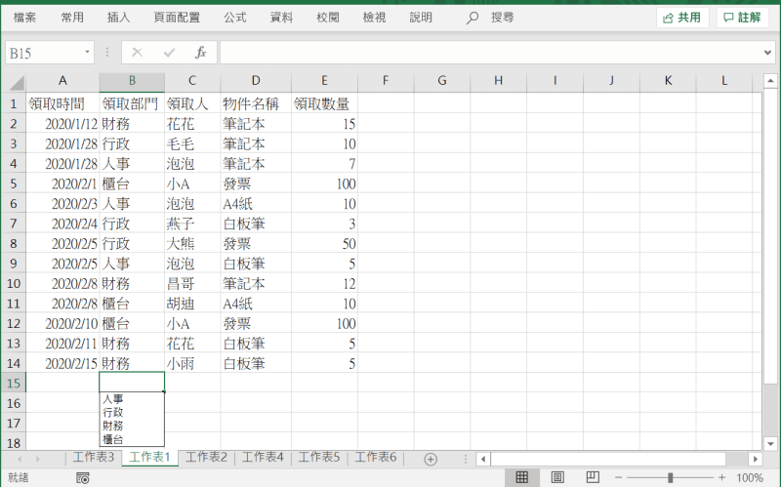The height and width of the screenshot is (487, 781).
Task: Click the cancel entry X icon
Action: tap(137, 53)
